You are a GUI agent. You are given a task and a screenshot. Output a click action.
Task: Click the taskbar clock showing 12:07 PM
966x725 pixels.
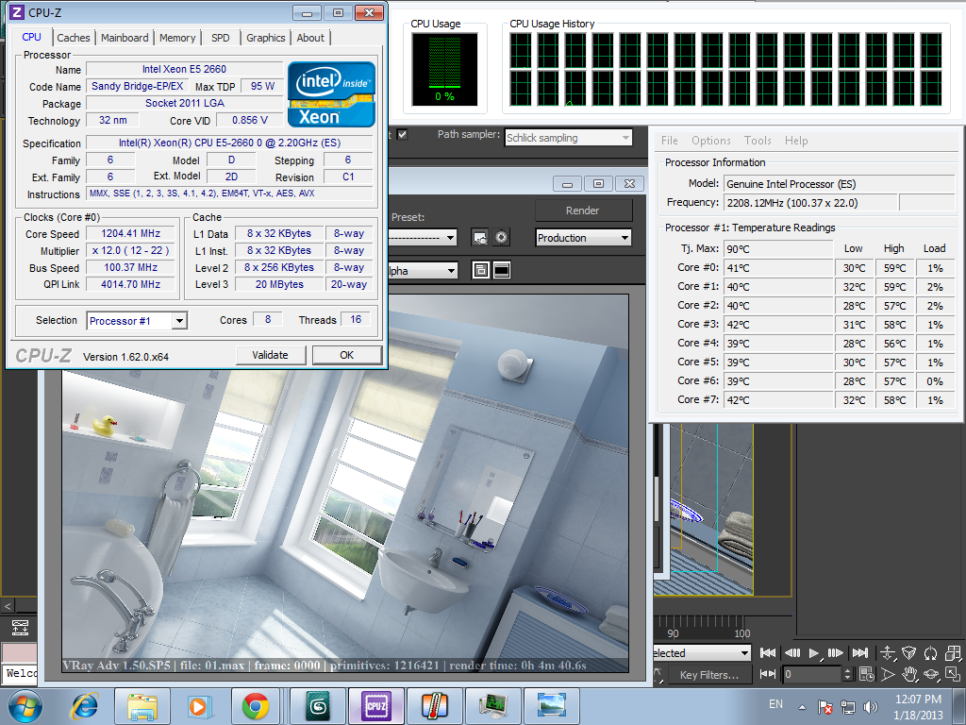(x=918, y=706)
